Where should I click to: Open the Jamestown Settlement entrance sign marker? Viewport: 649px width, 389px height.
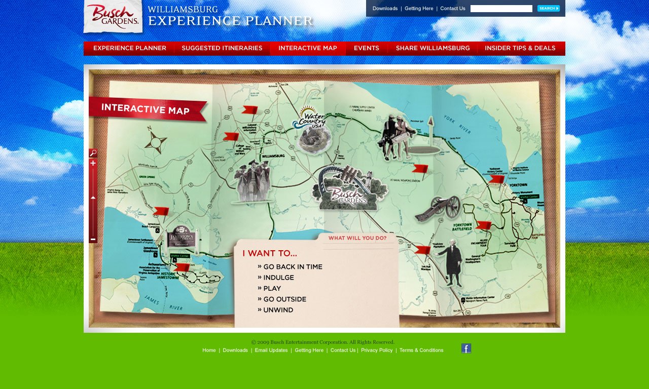[181, 239]
